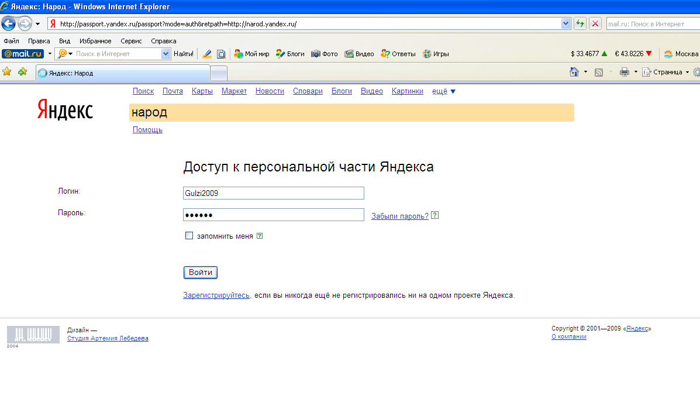Click the Москва weather item
The width and height of the screenshot is (700, 399).
click(x=681, y=54)
